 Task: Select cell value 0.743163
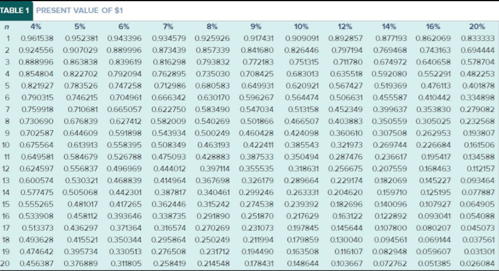pyautogui.click(x=435, y=50)
